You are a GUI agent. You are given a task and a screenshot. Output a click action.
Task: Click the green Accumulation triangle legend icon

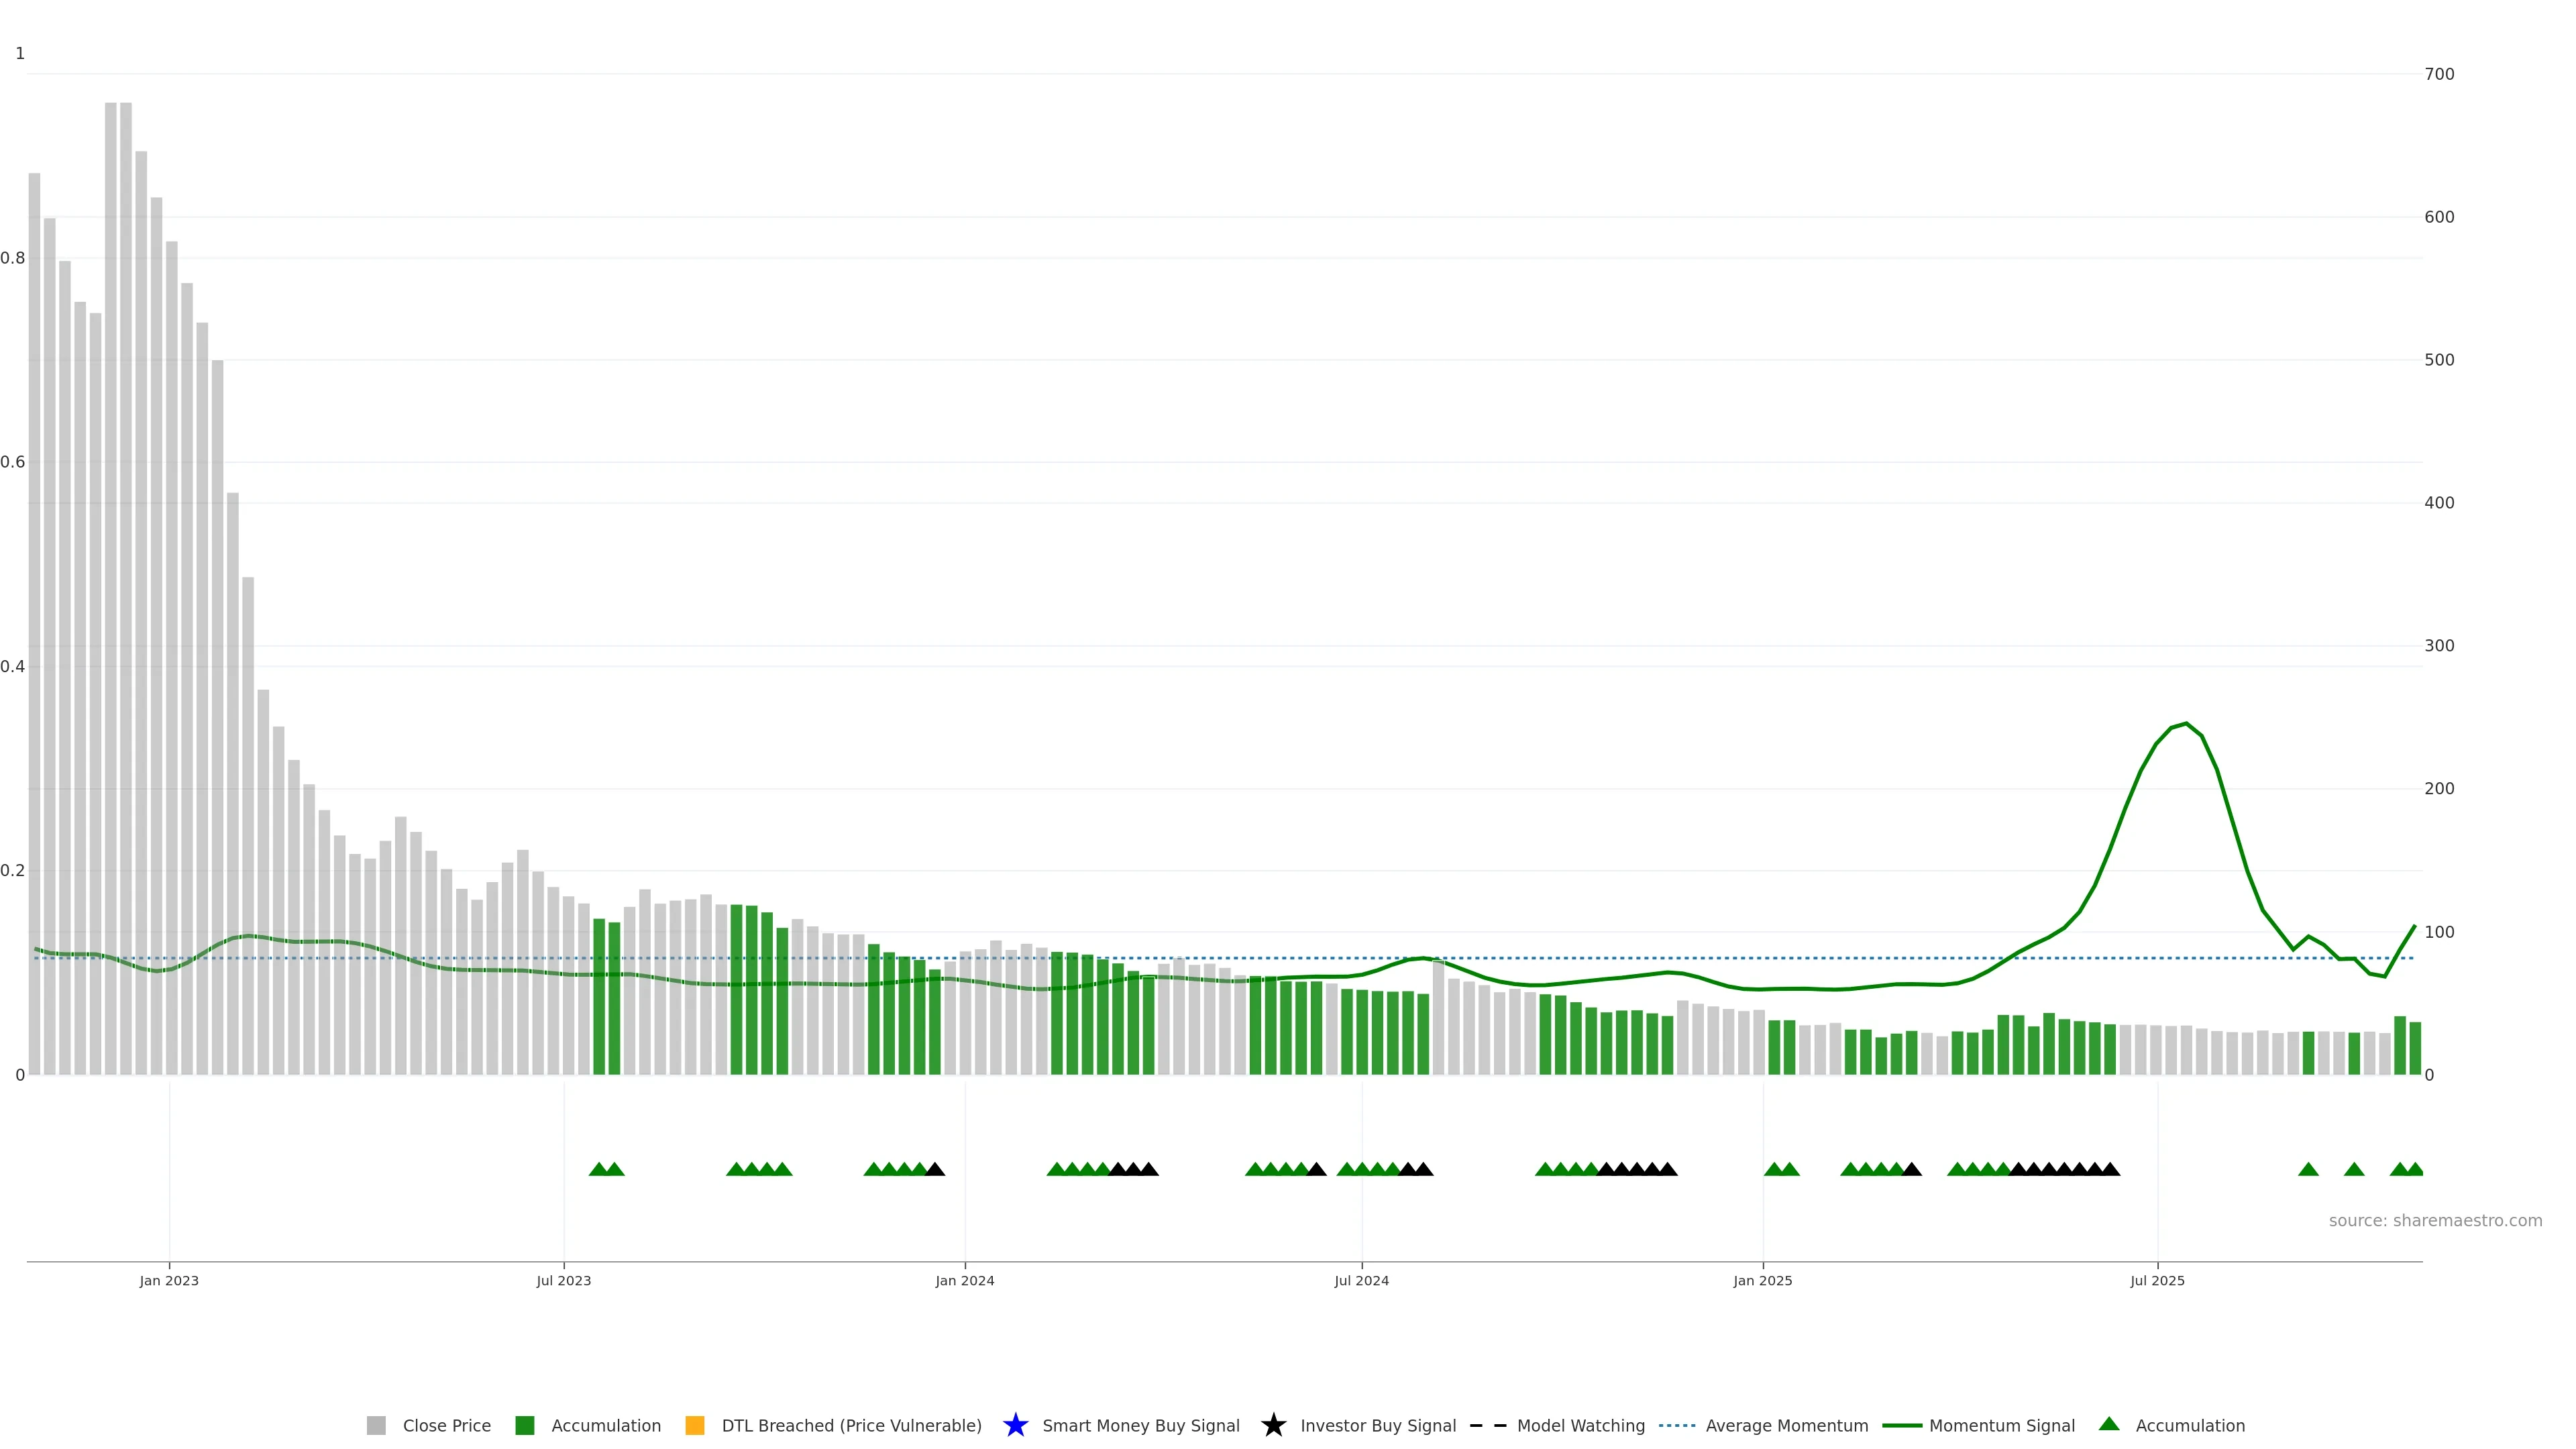pyautogui.click(x=2109, y=1424)
